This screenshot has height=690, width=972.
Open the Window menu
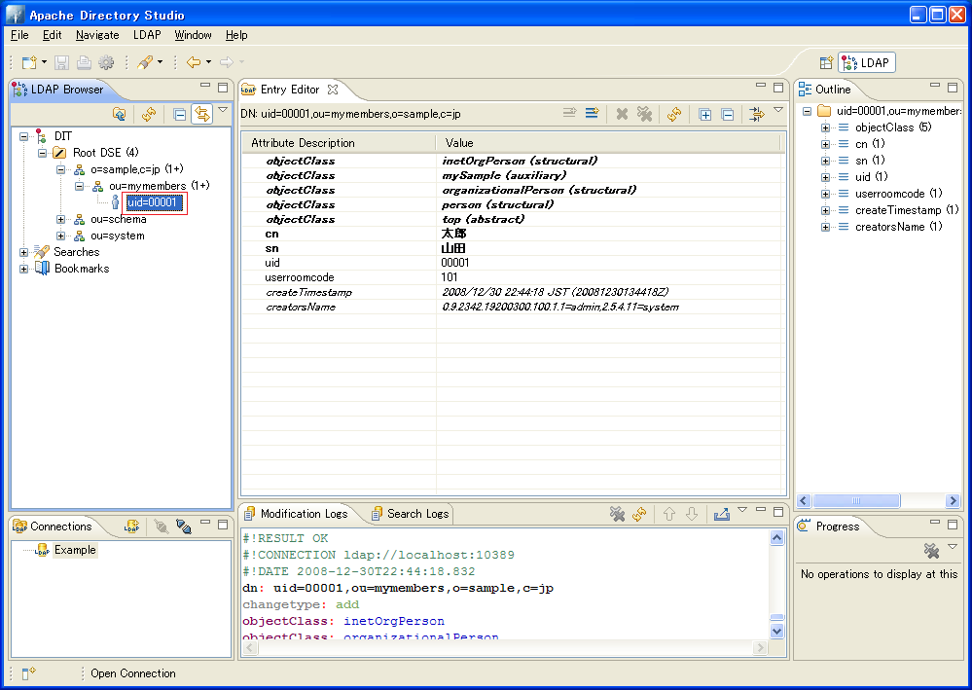coord(193,35)
